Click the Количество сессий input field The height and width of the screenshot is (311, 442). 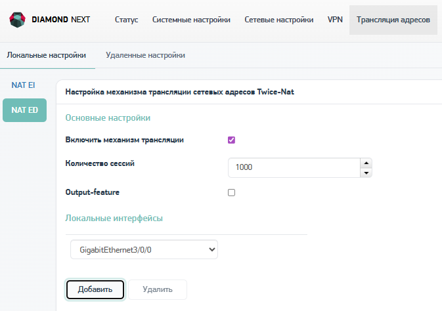coord(294,167)
